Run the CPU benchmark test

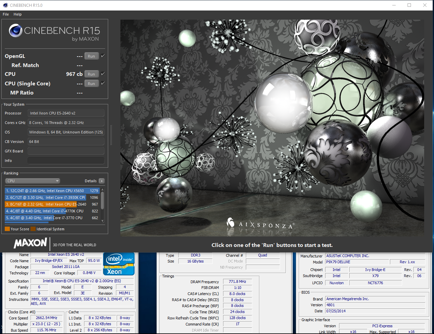click(92, 74)
